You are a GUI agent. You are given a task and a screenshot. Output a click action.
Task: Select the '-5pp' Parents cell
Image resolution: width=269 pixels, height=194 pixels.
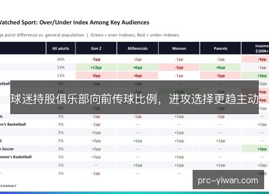[x=221, y=76]
